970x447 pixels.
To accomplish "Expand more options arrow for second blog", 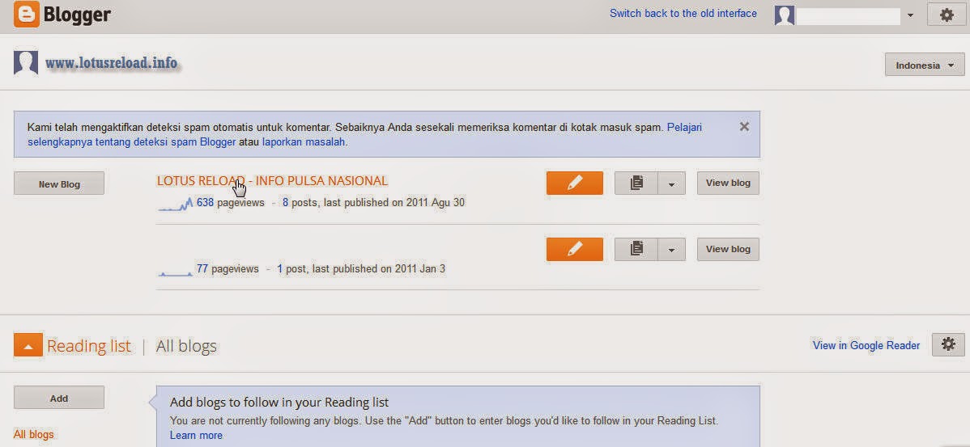I will [671, 250].
